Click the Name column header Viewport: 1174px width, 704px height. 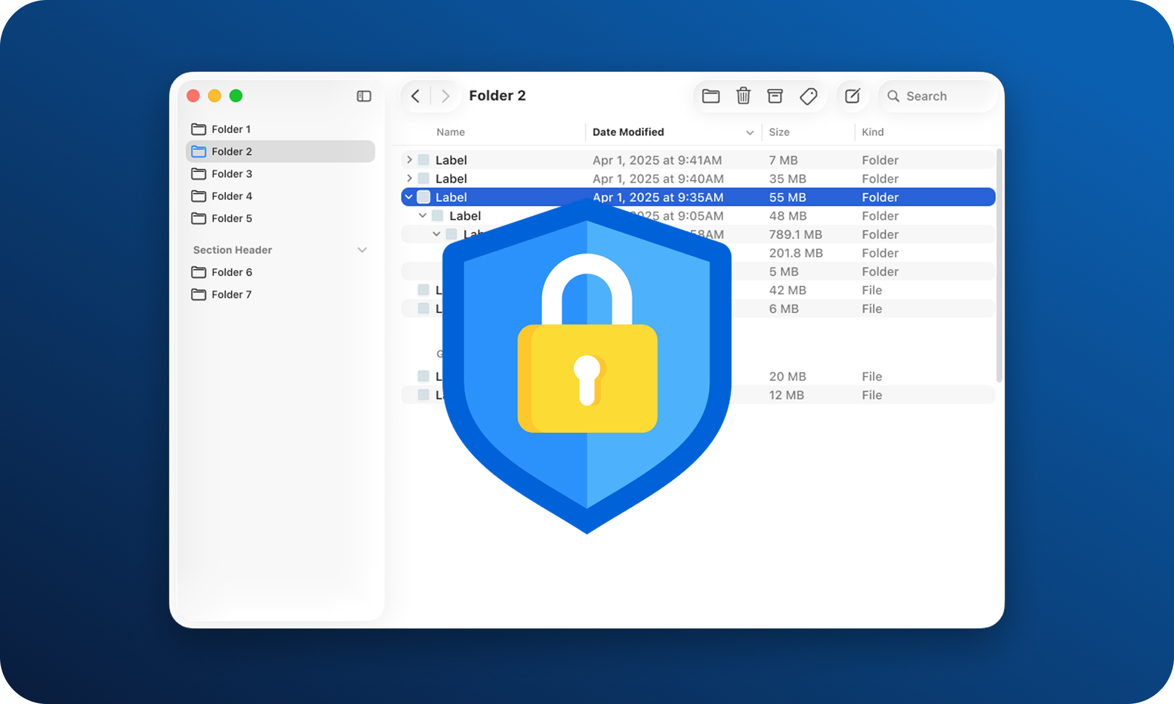coord(450,132)
